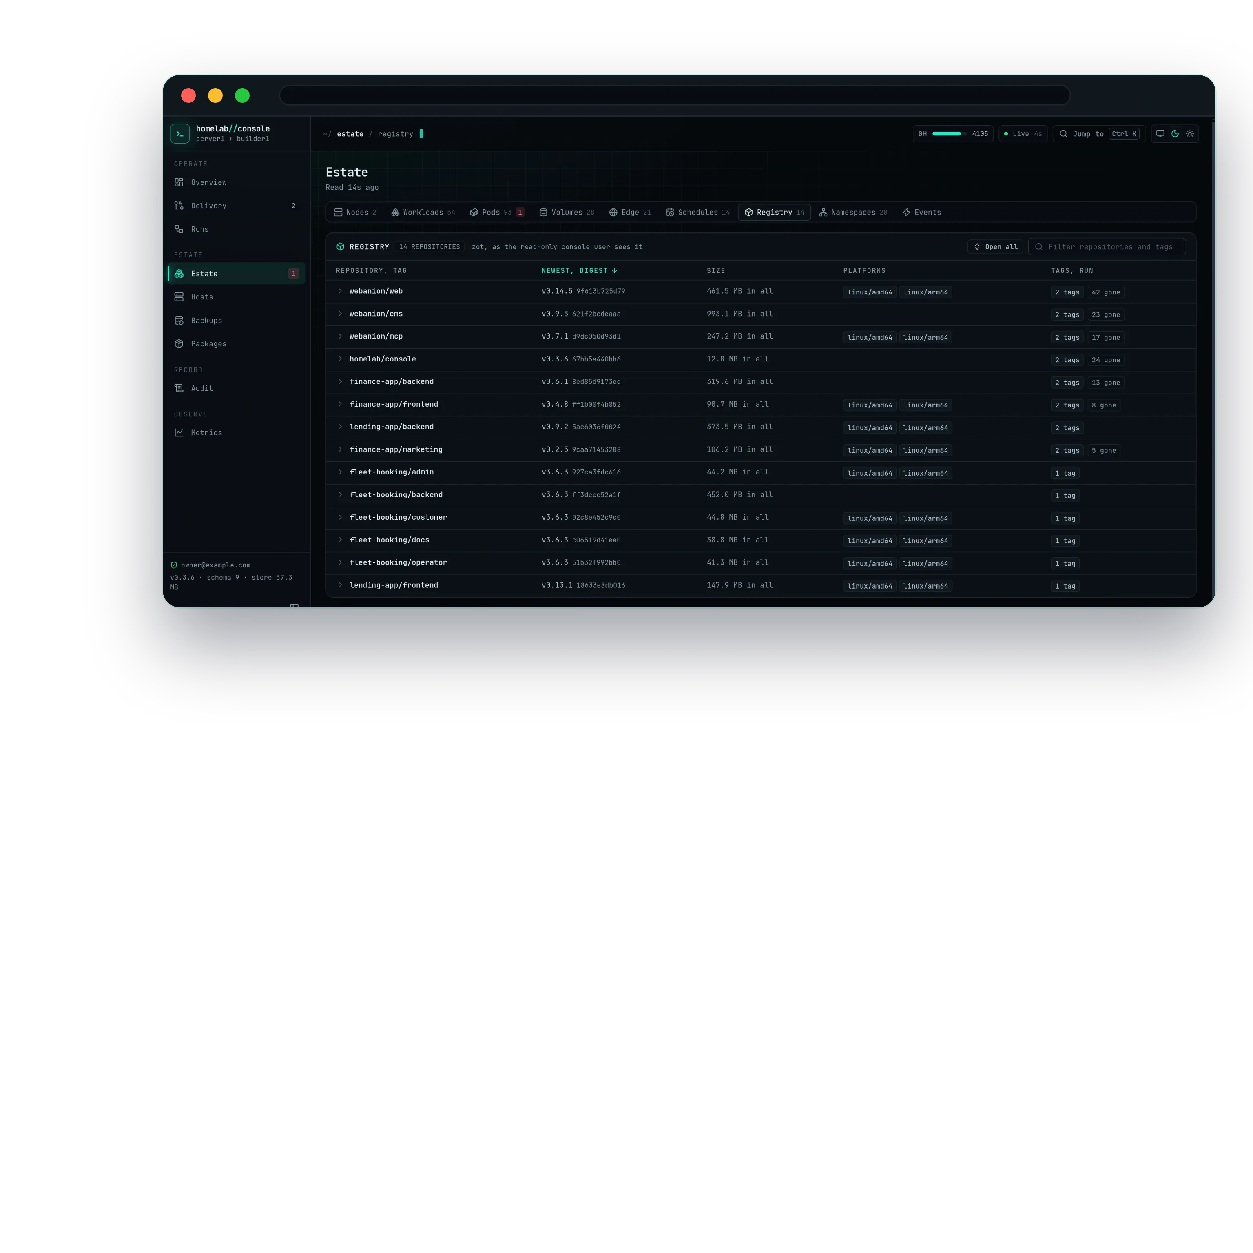Open the Jump to command palette
Screen dimensions: 1253x1253
pos(1099,134)
